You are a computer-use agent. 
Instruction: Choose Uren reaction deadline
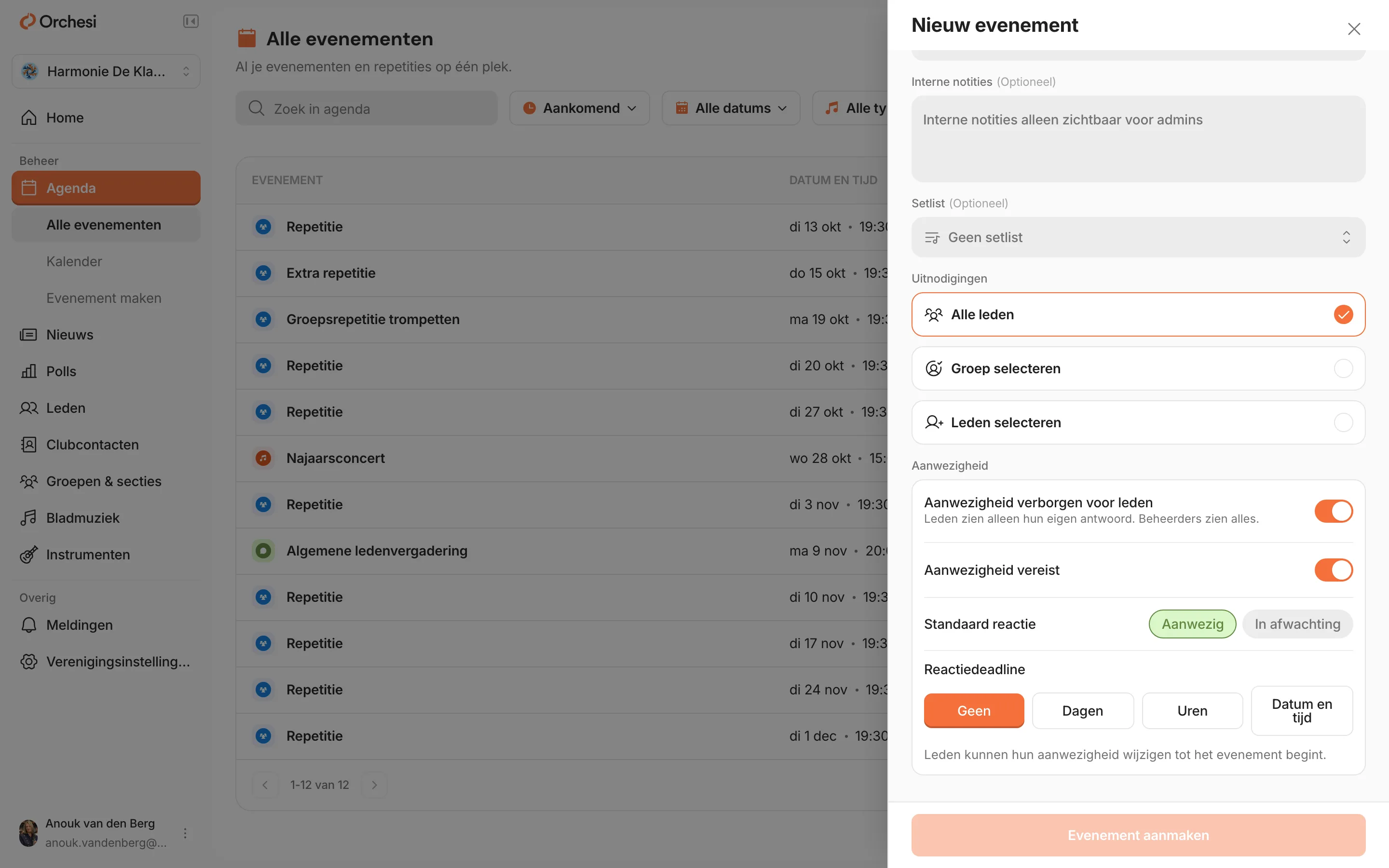1192,711
